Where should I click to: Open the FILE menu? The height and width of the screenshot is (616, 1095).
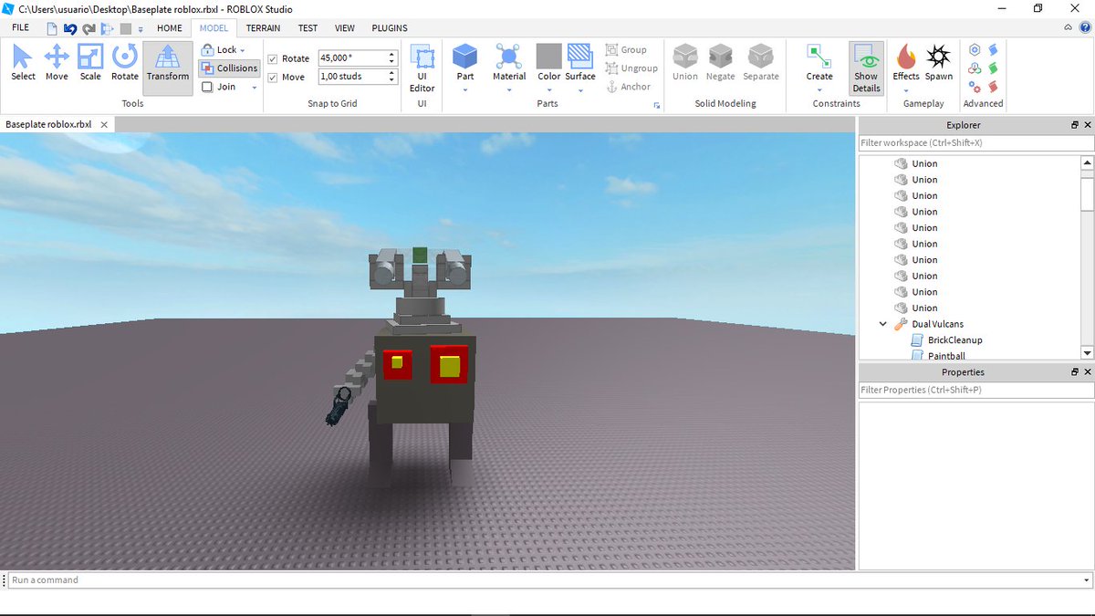pos(20,28)
